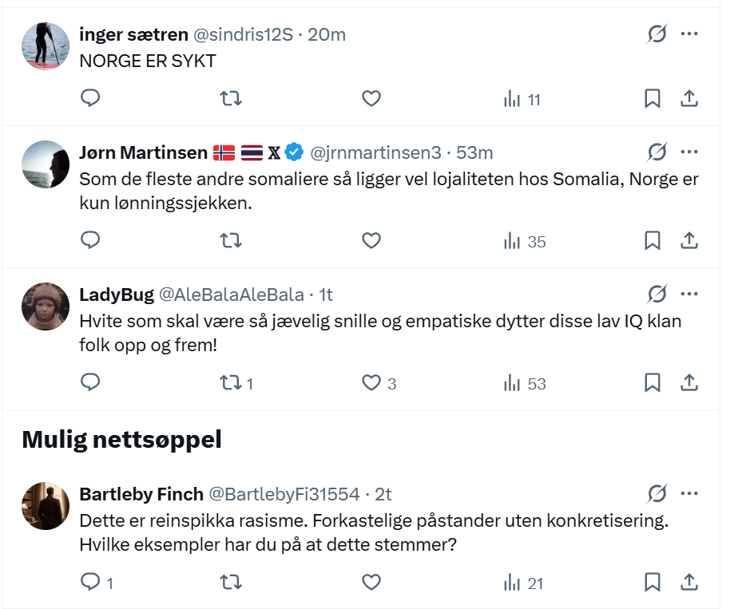Open Grok icon on LadyBug's post
The height and width of the screenshot is (609, 738).
[x=657, y=295]
